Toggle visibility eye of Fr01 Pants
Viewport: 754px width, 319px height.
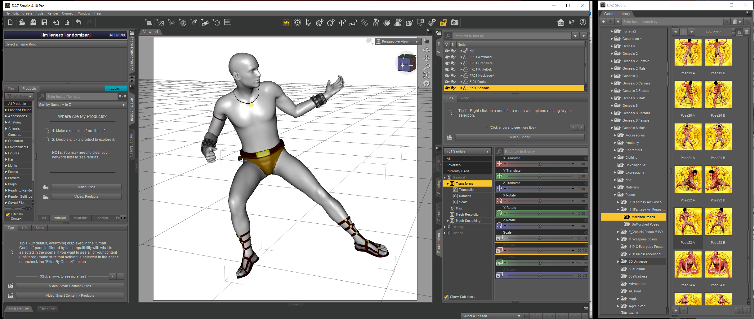(x=447, y=82)
